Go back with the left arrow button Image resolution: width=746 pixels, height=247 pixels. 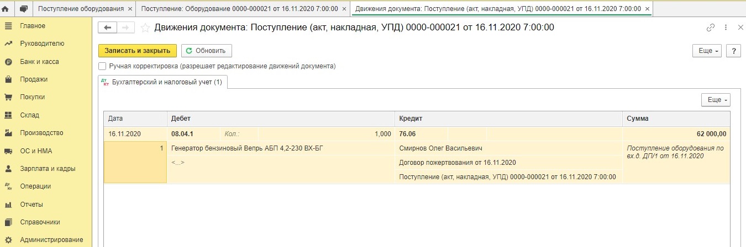pyautogui.click(x=107, y=28)
